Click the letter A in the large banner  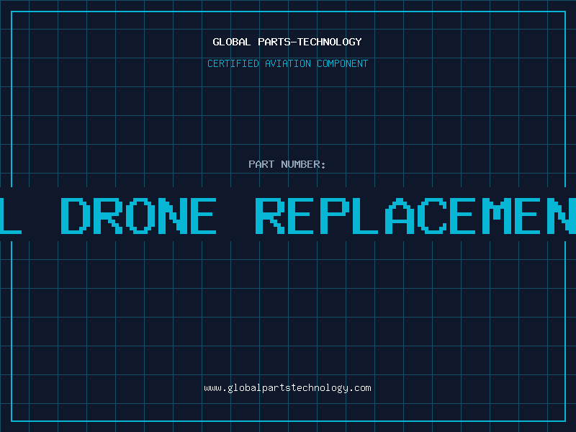tap(400, 216)
